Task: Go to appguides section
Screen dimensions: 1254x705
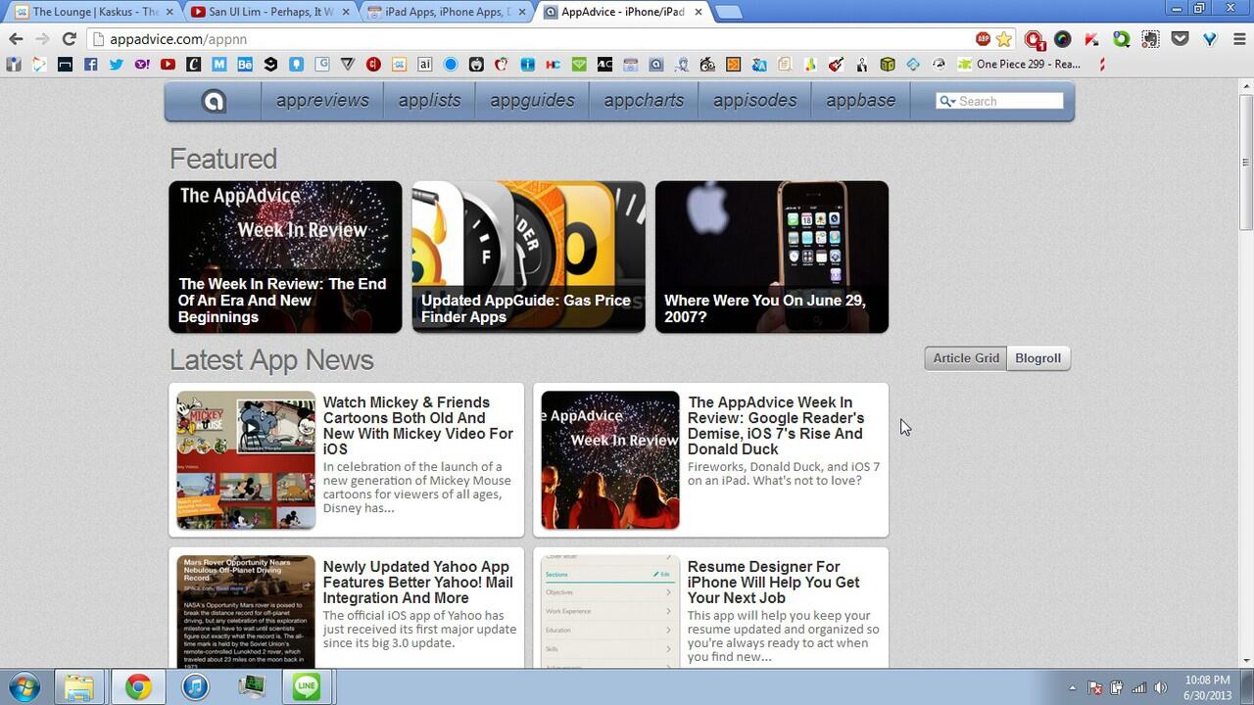Action: point(532,101)
